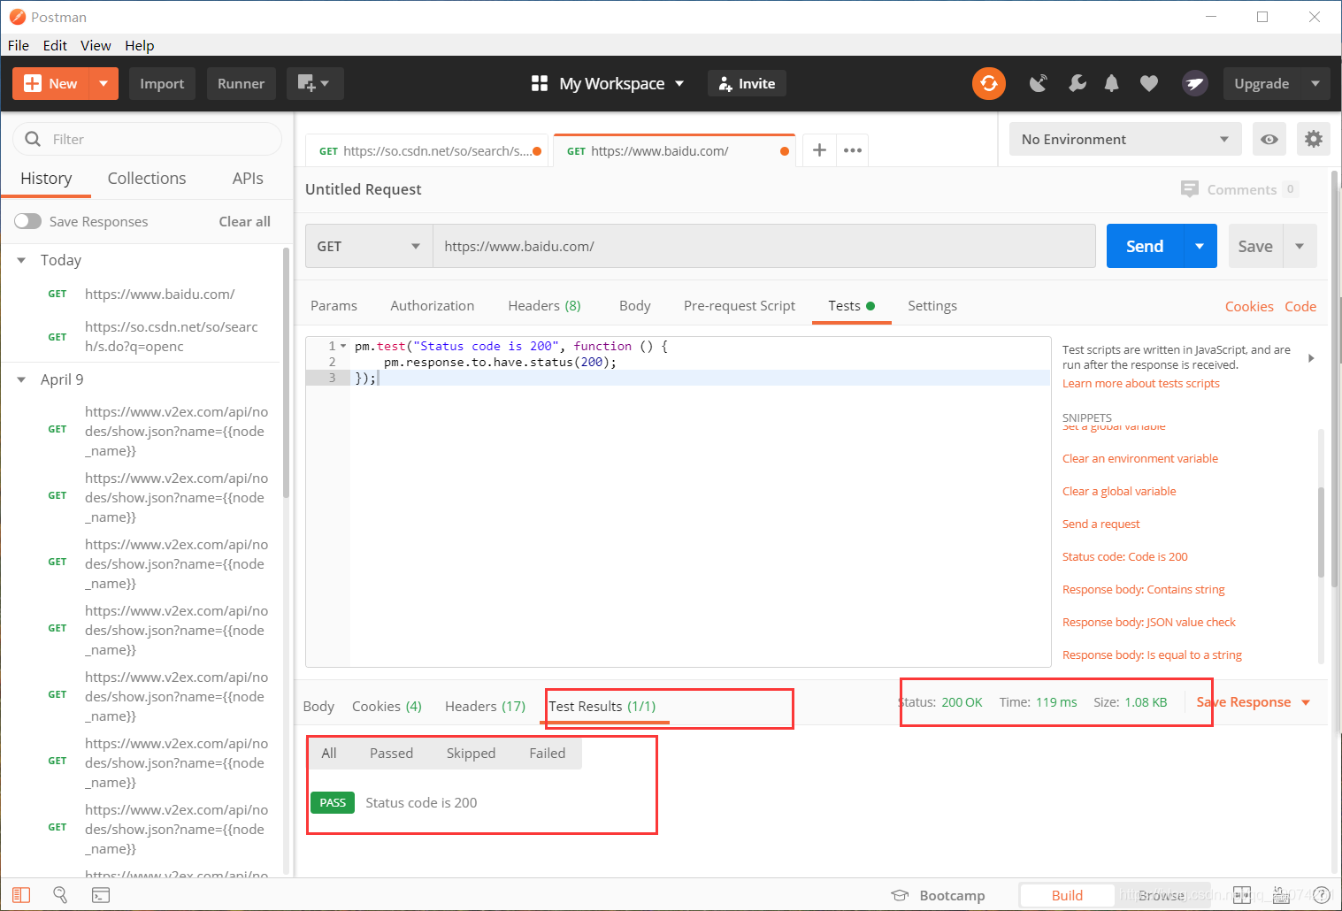Open the GET method dropdown
Image resolution: width=1342 pixels, height=911 pixels.
pos(369,246)
